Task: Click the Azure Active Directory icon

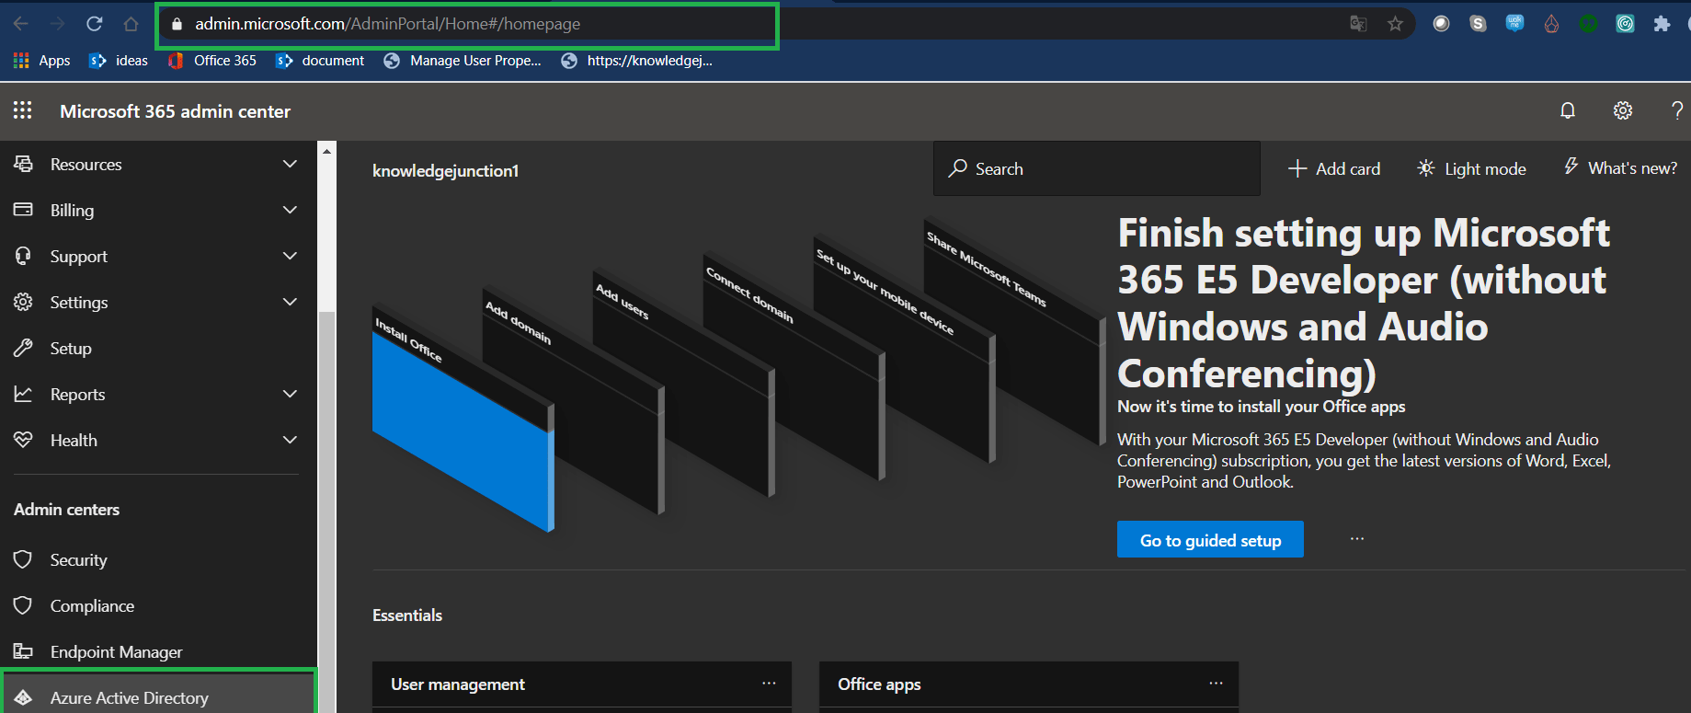Action: pyautogui.click(x=24, y=697)
